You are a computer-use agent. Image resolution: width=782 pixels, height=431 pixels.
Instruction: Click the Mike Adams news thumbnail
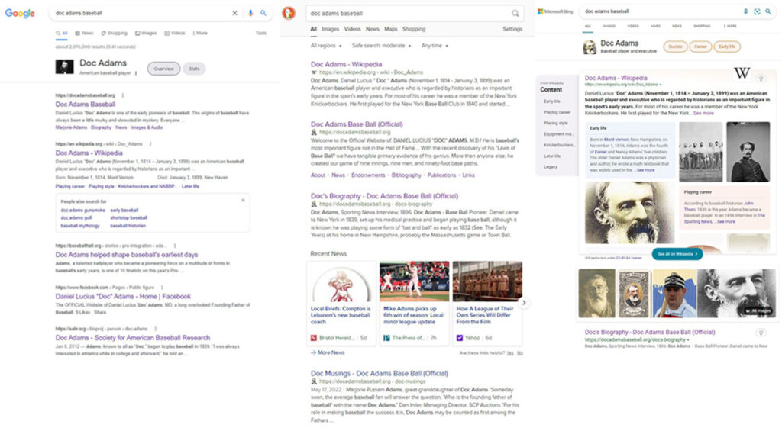(414, 281)
